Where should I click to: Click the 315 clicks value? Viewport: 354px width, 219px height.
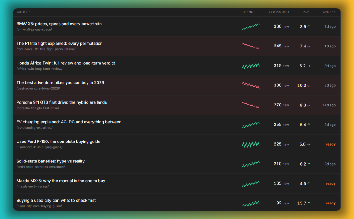pos(278,66)
